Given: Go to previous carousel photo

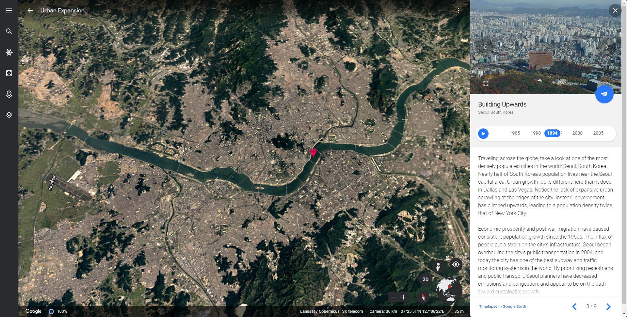Looking at the screenshot, I should tap(484, 47).
